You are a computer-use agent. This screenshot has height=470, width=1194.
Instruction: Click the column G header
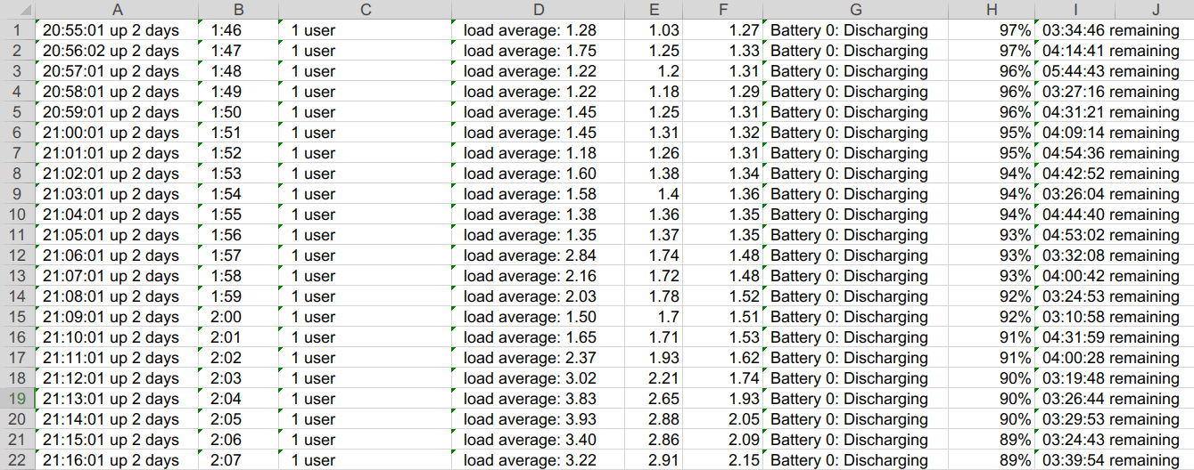[x=855, y=10]
